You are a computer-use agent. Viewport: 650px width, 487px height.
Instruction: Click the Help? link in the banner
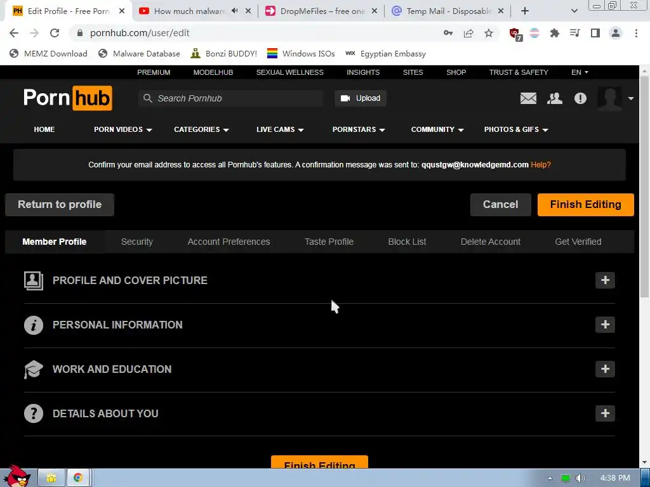(x=541, y=165)
